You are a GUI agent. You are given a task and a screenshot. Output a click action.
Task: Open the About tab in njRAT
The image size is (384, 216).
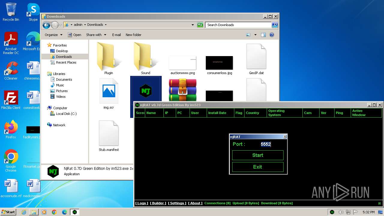pyautogui.click(x=195, y=203)
